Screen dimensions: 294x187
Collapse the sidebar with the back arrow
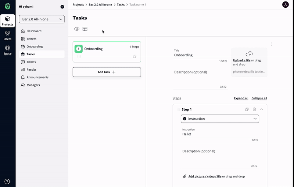point(62,7)
